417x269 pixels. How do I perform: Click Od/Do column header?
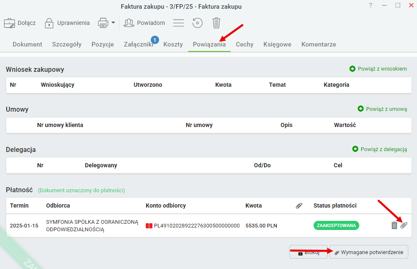262,165
